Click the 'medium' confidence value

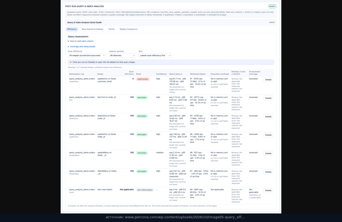pos(160,153)
